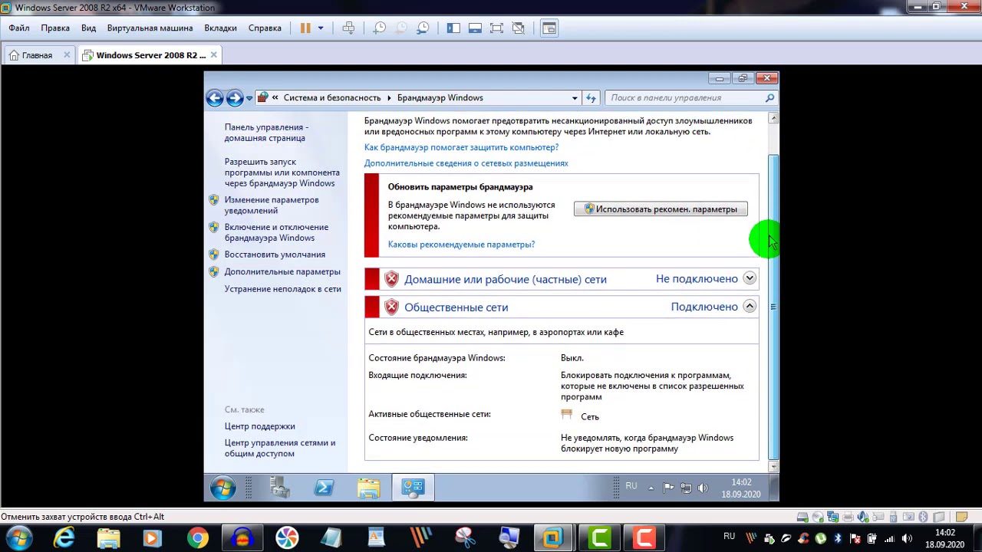Open Включение и отключение брандмауэра Windows
Screen dimensions: 982x552
pos(276,232)
